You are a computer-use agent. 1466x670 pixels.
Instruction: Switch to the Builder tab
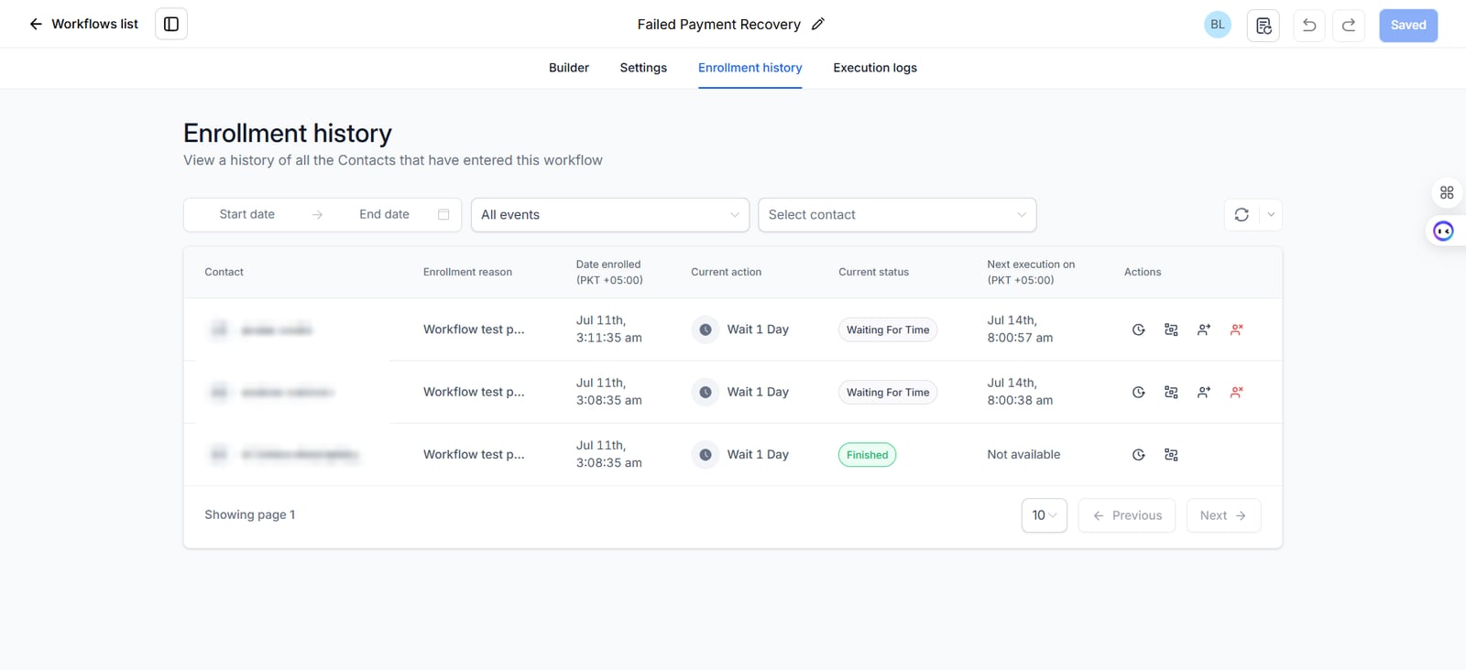(569, 68)
